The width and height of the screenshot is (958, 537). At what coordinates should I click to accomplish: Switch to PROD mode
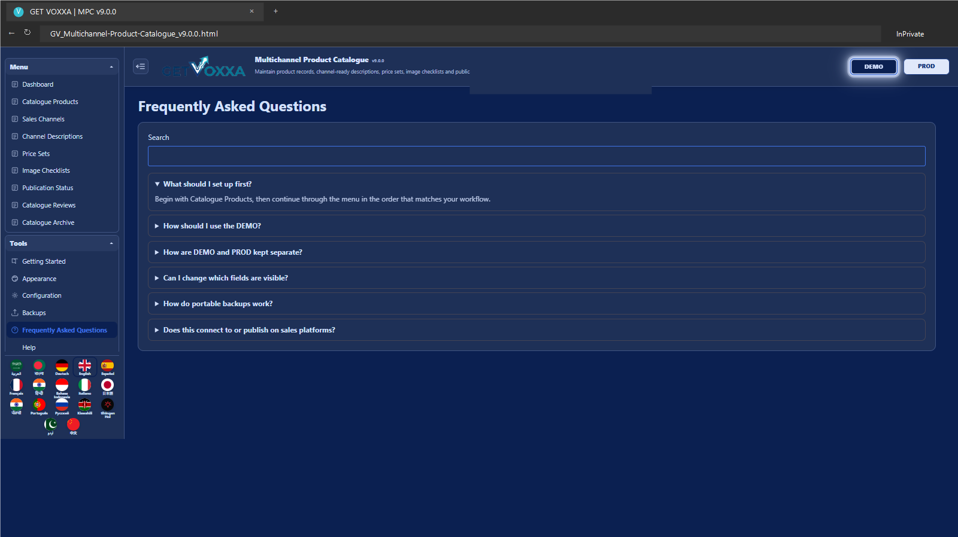926,66
